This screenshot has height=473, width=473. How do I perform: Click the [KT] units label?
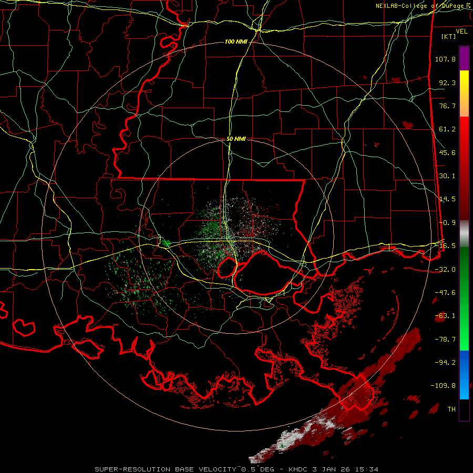click(x=448, y=36)
